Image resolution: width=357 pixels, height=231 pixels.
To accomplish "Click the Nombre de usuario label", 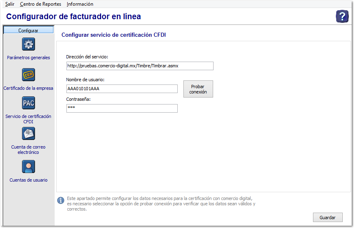I will coord(85,80).
